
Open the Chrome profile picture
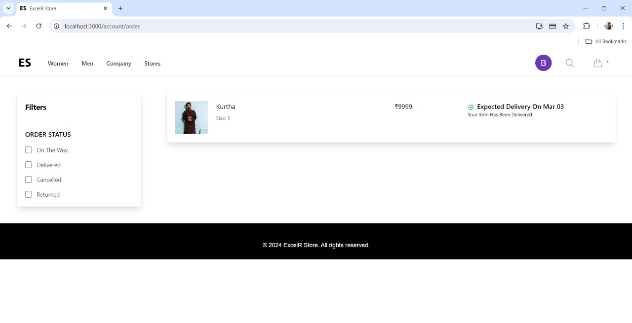pos(608,26)
